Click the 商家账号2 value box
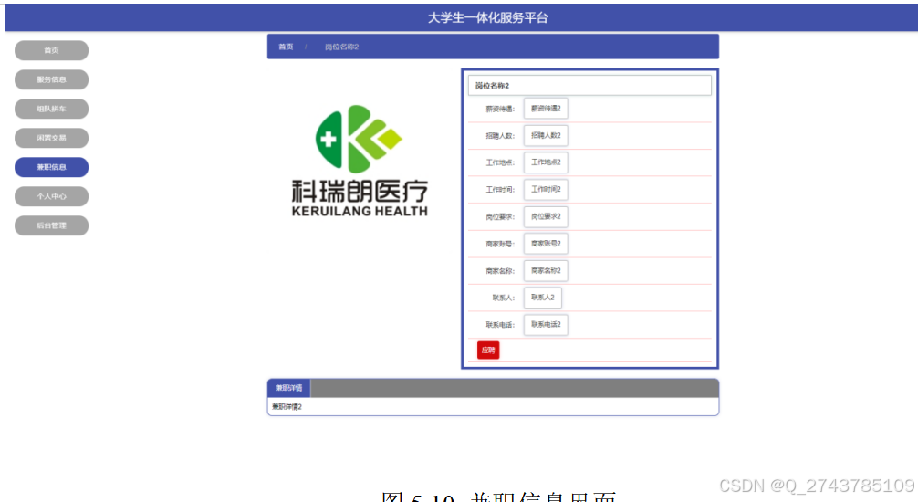The image size is (918, 502). coord(546,244)
